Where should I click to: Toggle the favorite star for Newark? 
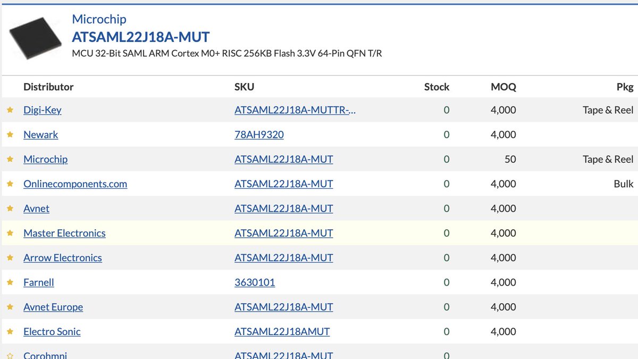[x=10, y=135]
